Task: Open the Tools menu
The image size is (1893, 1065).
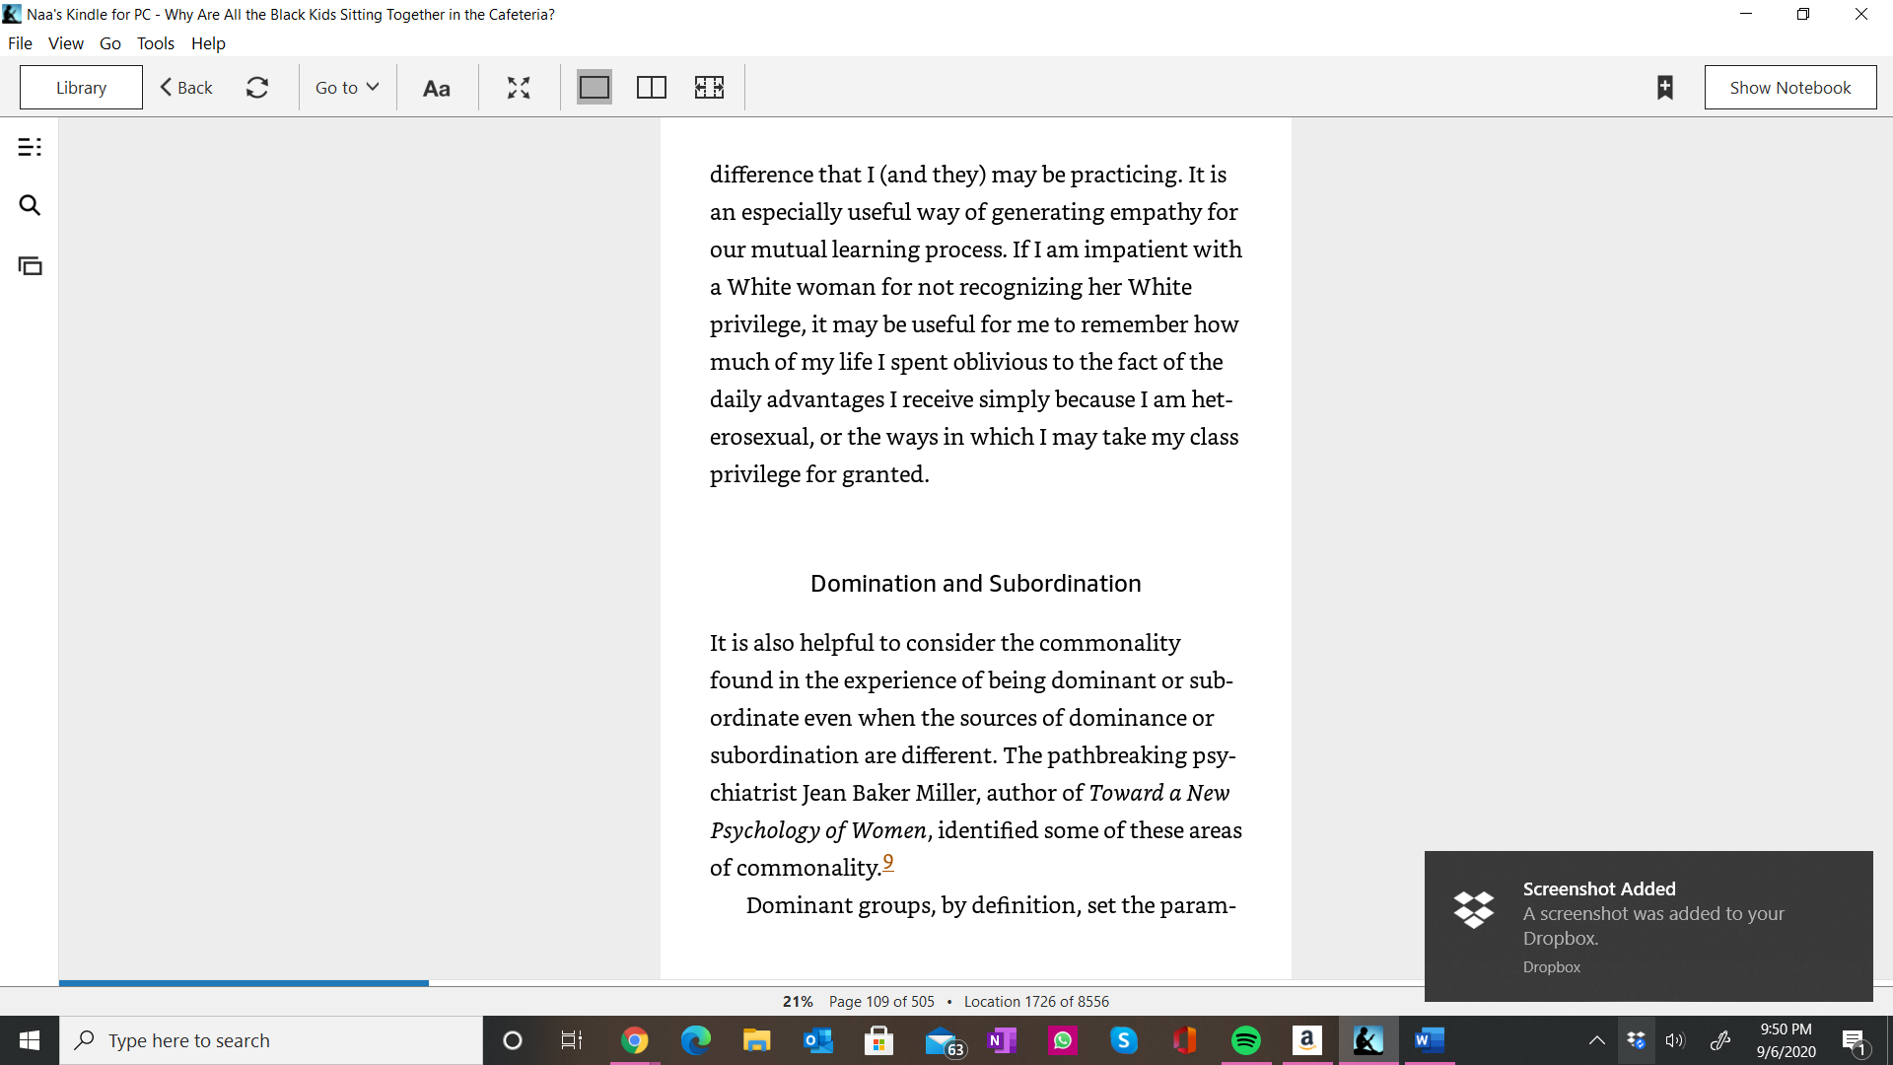Action: pos(156,43)
